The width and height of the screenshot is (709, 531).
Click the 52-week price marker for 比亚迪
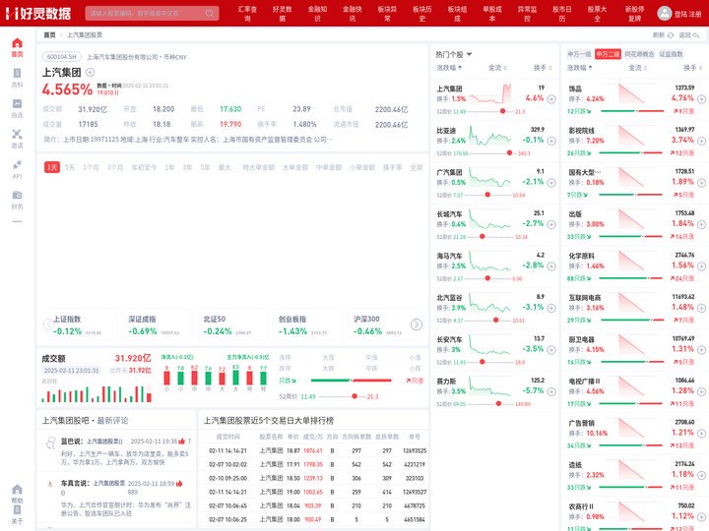(510, 153)
